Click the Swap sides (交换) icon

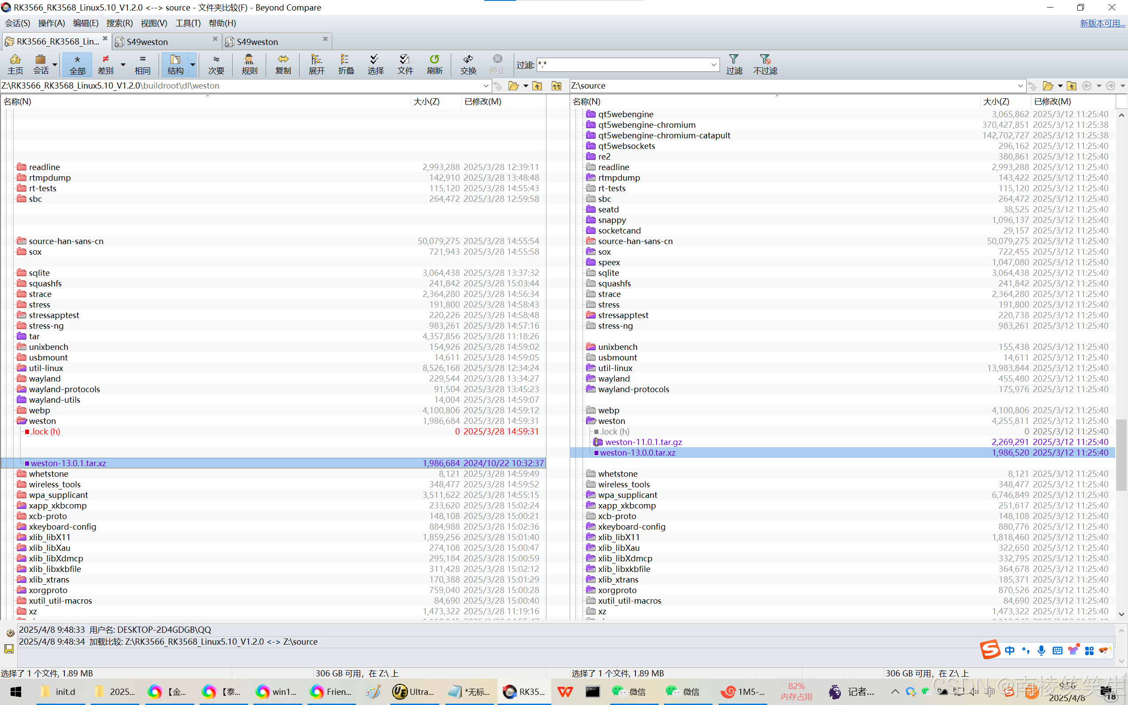click(468, 64)
